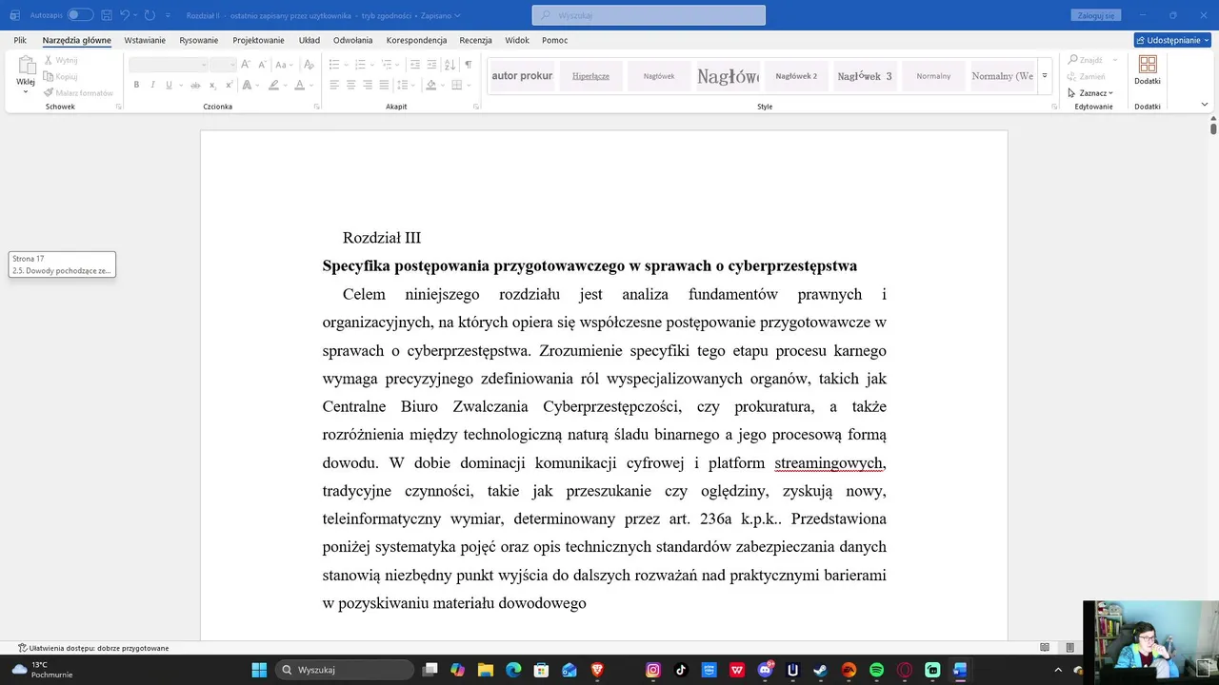Click the multilevel list icon
1219x685 pixels.
388,65
